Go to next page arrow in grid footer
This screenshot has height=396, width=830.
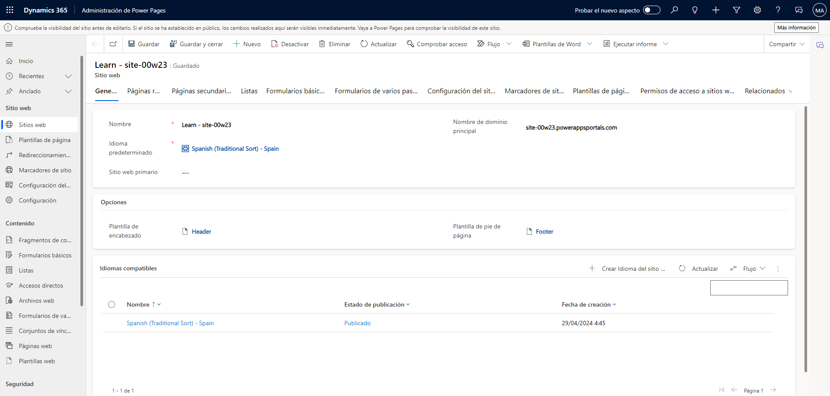[773, 390]
